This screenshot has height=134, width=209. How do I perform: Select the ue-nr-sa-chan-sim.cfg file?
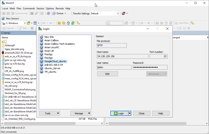pyautogui.click(x=16, y=115)
